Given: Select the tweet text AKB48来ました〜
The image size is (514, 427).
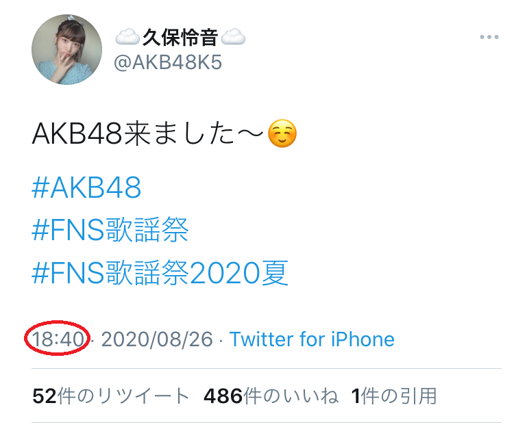Looking at the screenshot, I should (x=148, y=133).
